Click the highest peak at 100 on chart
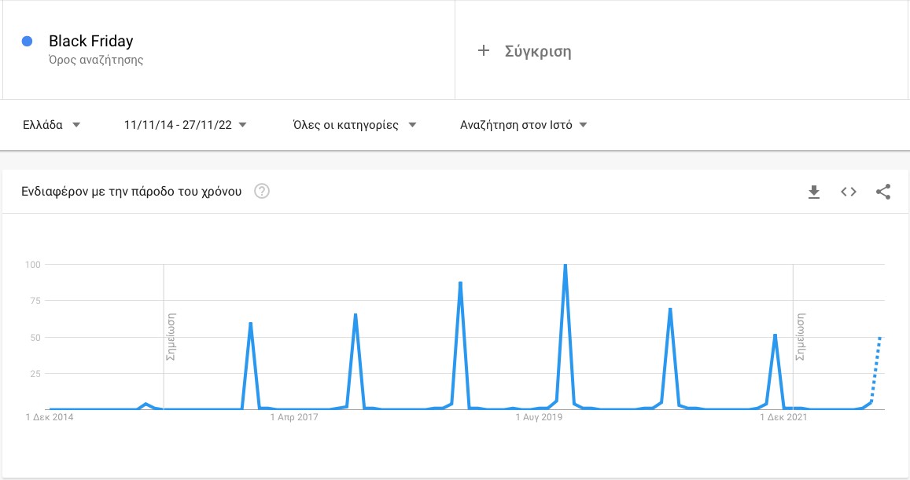910x480 pixels. click(566, 266)
